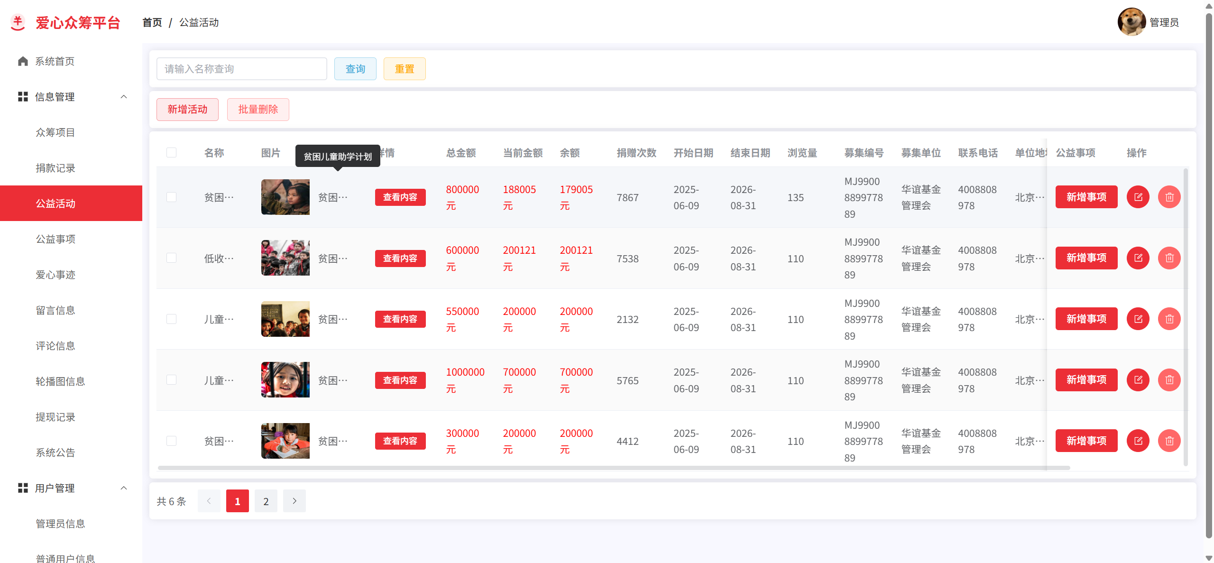Click trash icon in the last table row
This screenshot has height=563, width=1214.
point(1169,441)
